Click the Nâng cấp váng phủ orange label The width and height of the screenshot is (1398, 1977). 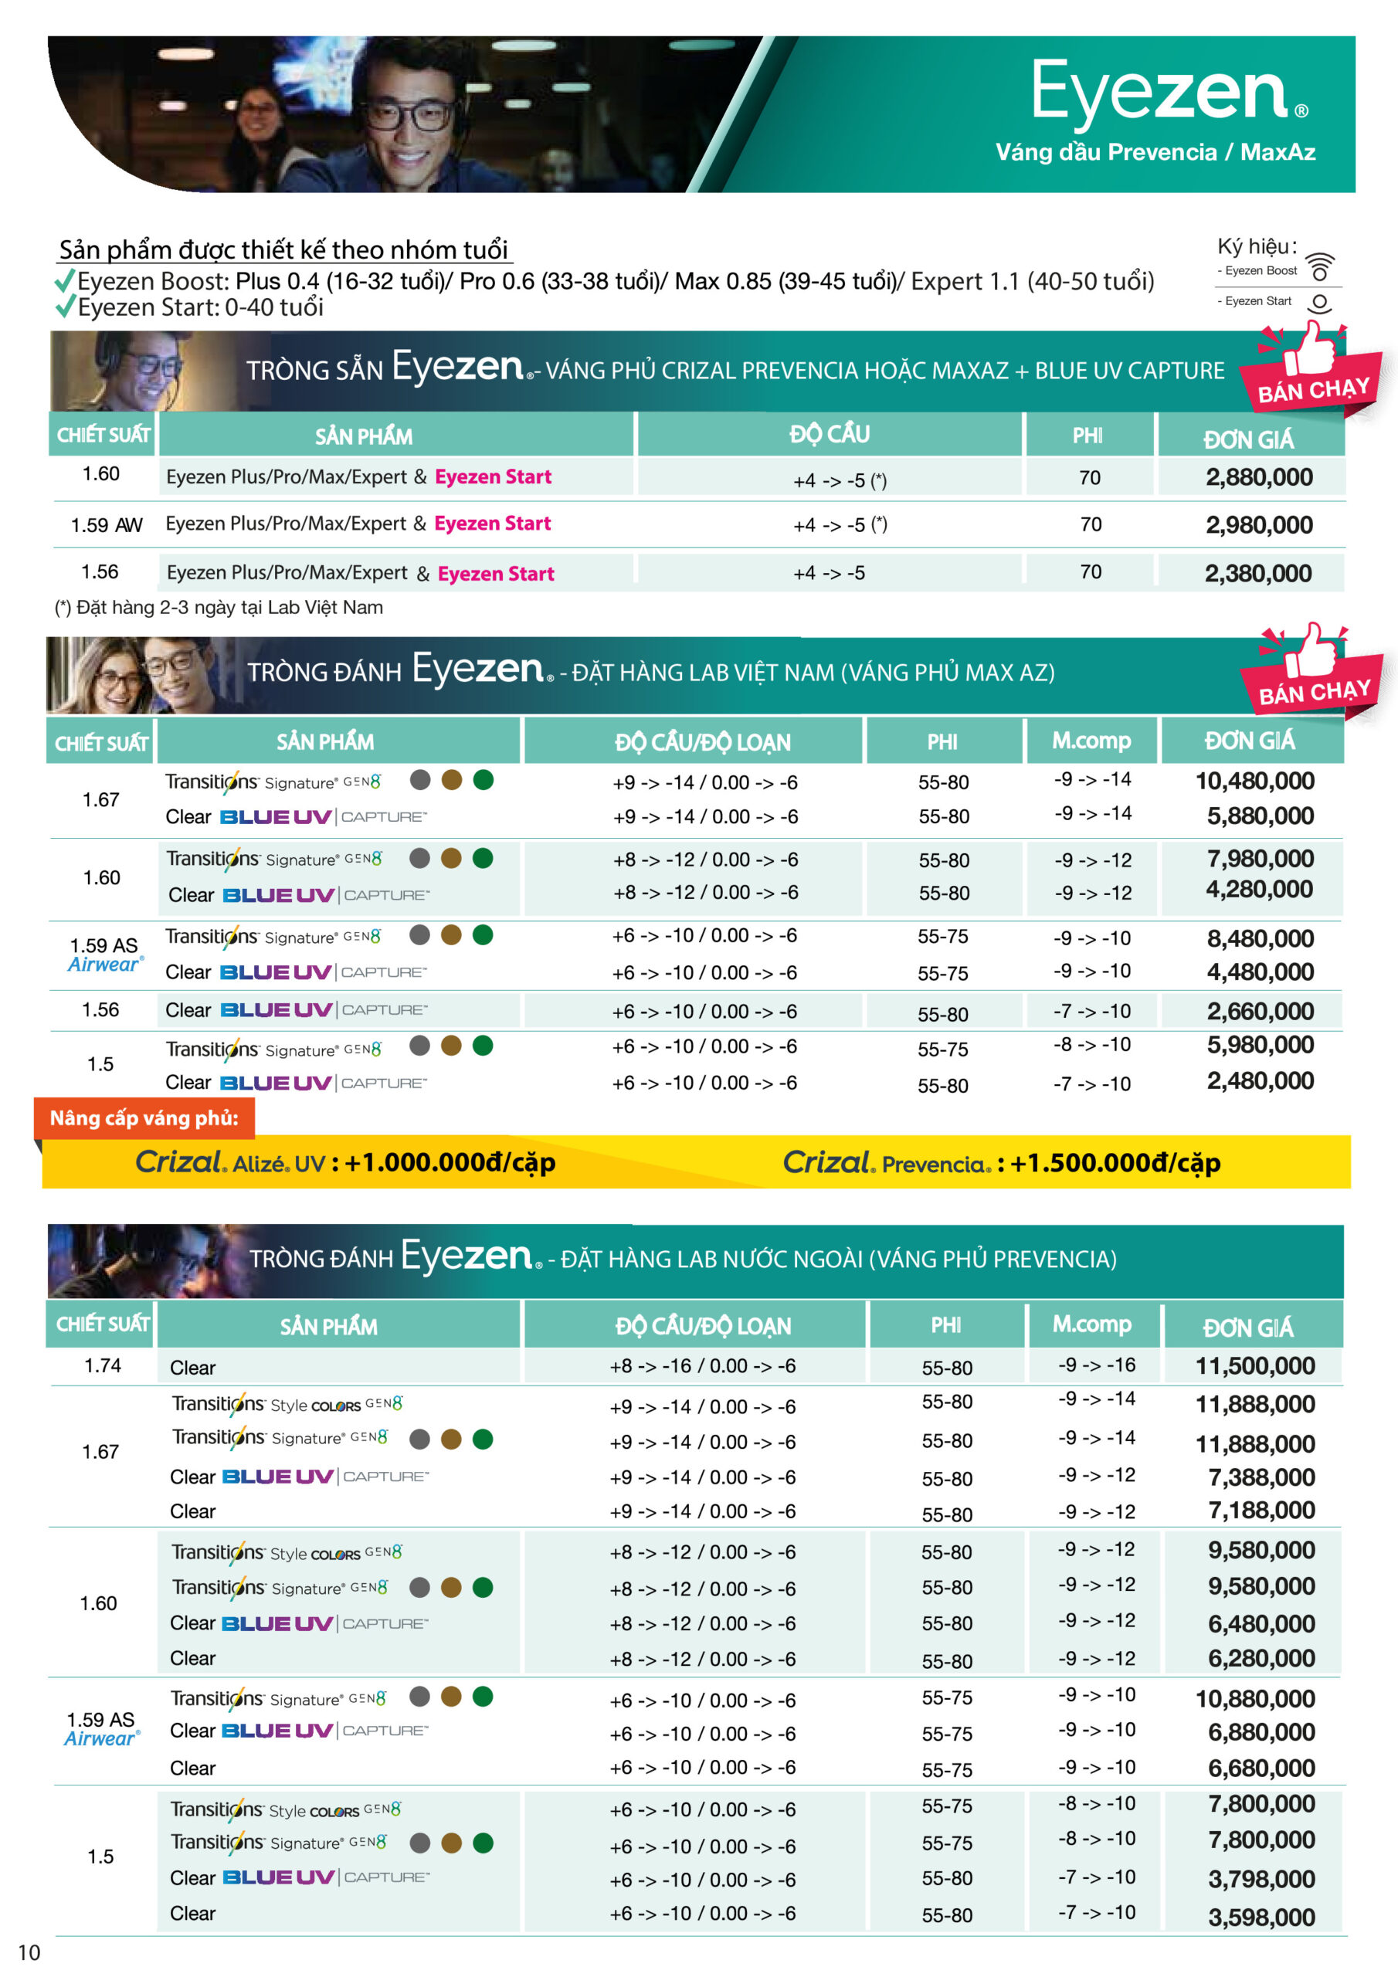(144, 1117)
